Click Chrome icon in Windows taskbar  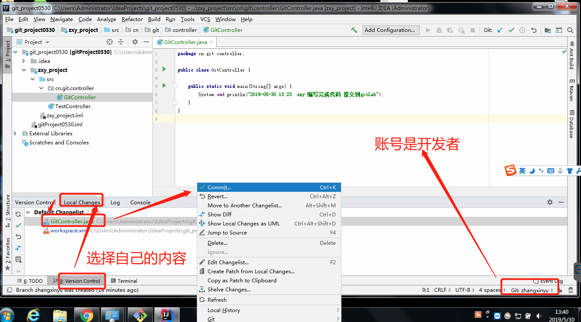tap(86, 316)
